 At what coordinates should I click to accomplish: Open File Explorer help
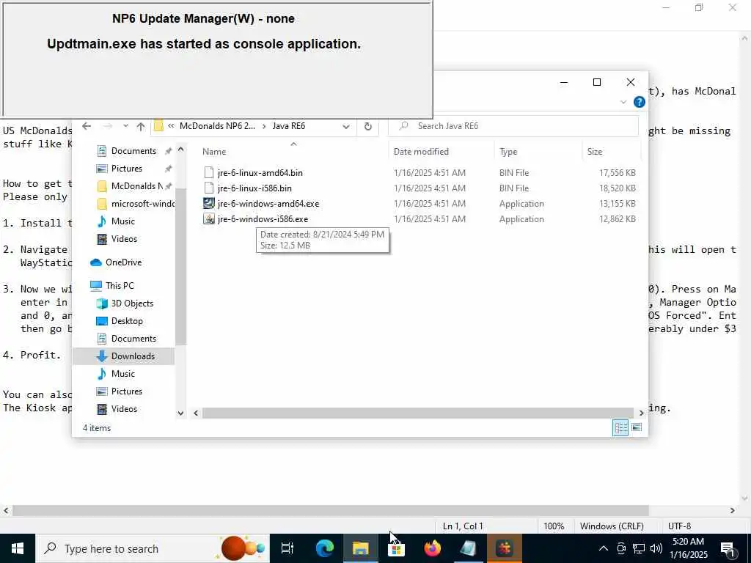(639, 102)
